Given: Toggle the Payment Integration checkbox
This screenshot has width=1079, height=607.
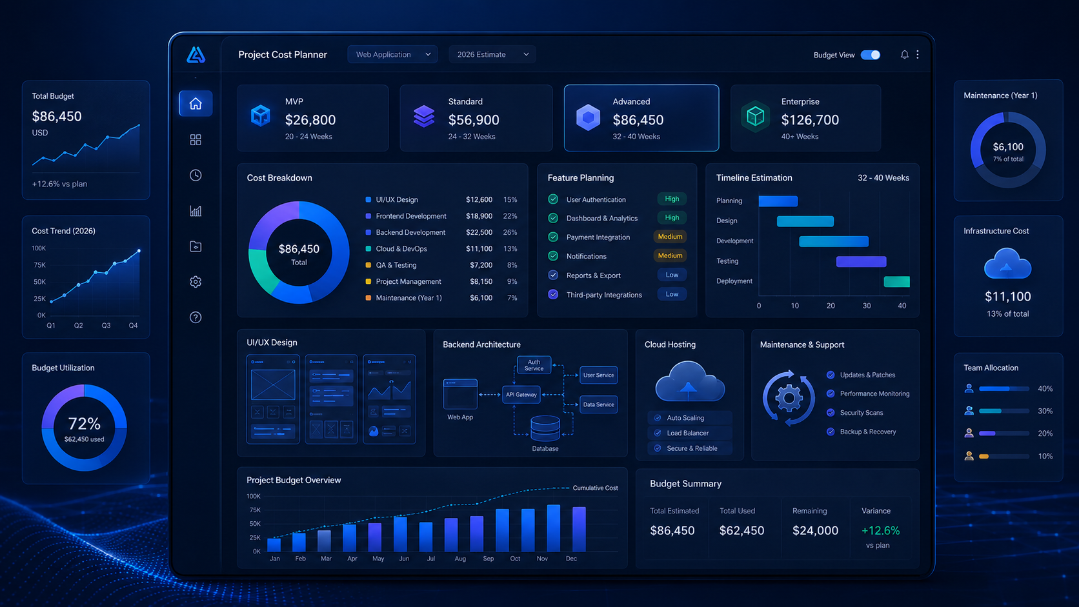Looking at the screenshot, I should coord(553,237).
